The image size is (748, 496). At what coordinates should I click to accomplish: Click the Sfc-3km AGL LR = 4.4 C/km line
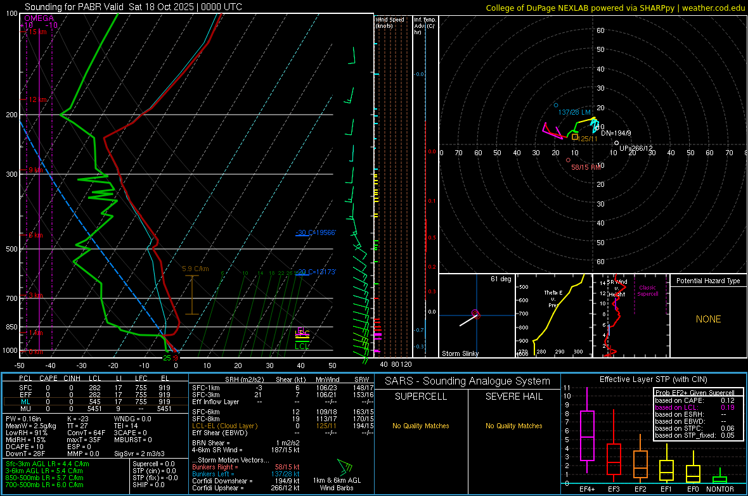[x=48, y=464]
